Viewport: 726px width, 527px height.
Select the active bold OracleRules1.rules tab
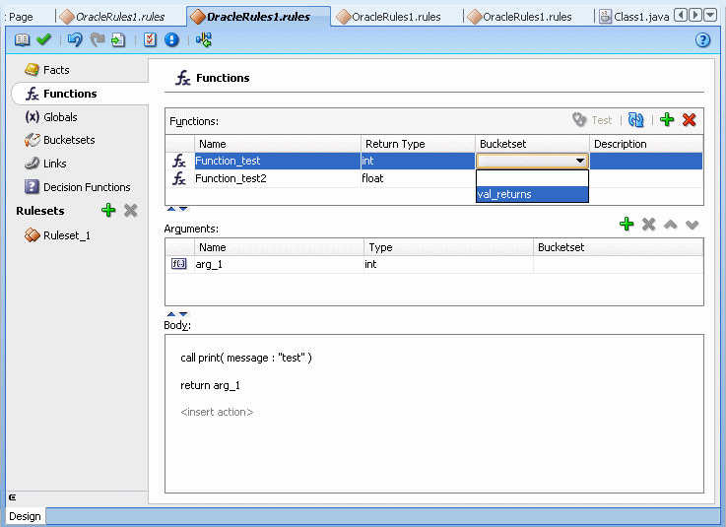[x=259, y=17]
